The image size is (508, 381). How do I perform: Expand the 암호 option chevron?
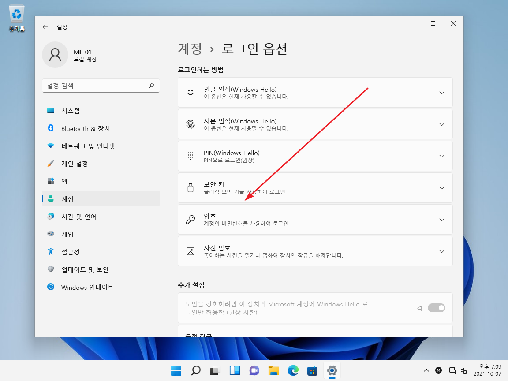pos(441,220)
